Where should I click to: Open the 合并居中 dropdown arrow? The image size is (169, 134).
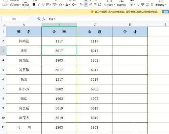point(114,5)
